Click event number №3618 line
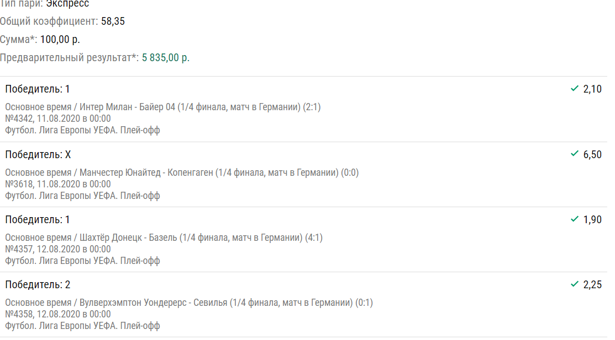Image resolution: width=615 pixels, height=340 pixels. point(58,184)
